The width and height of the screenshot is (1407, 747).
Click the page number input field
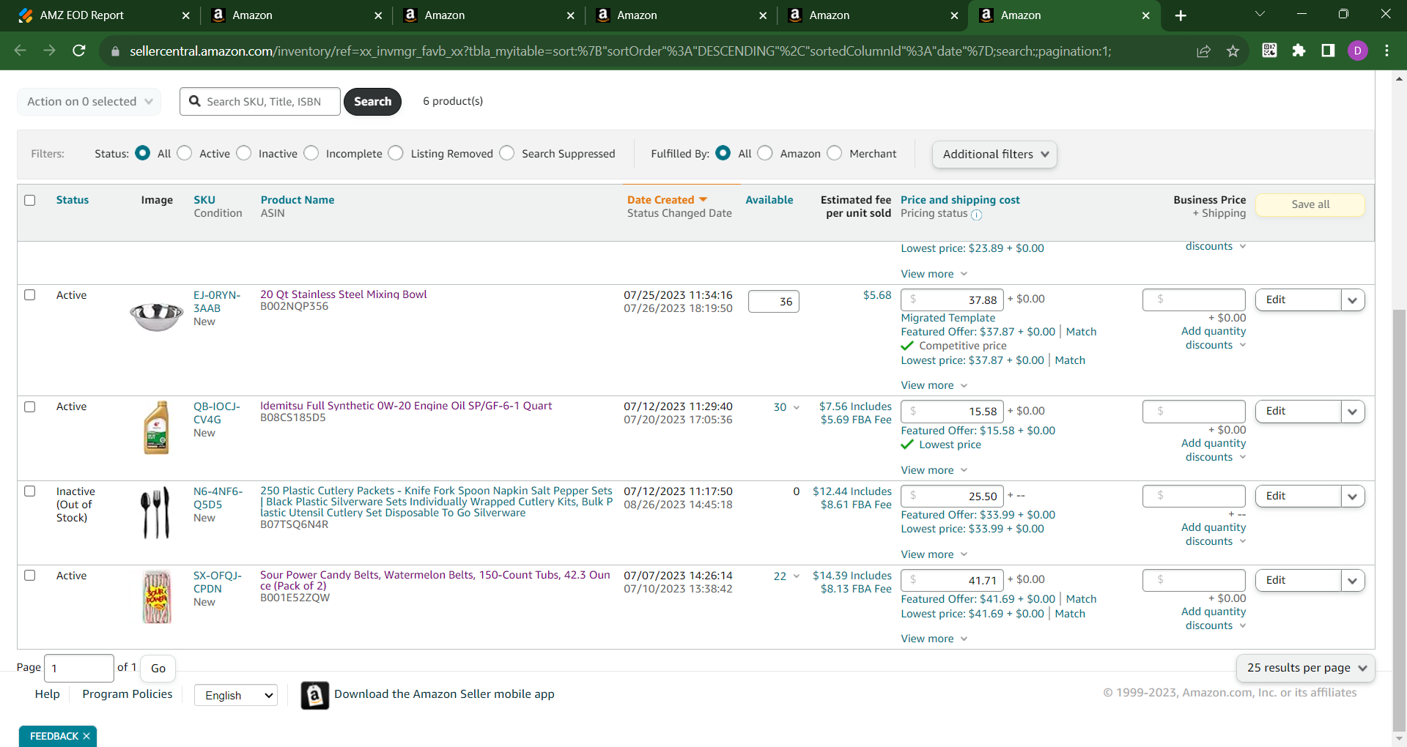click(x=79, y=669)
